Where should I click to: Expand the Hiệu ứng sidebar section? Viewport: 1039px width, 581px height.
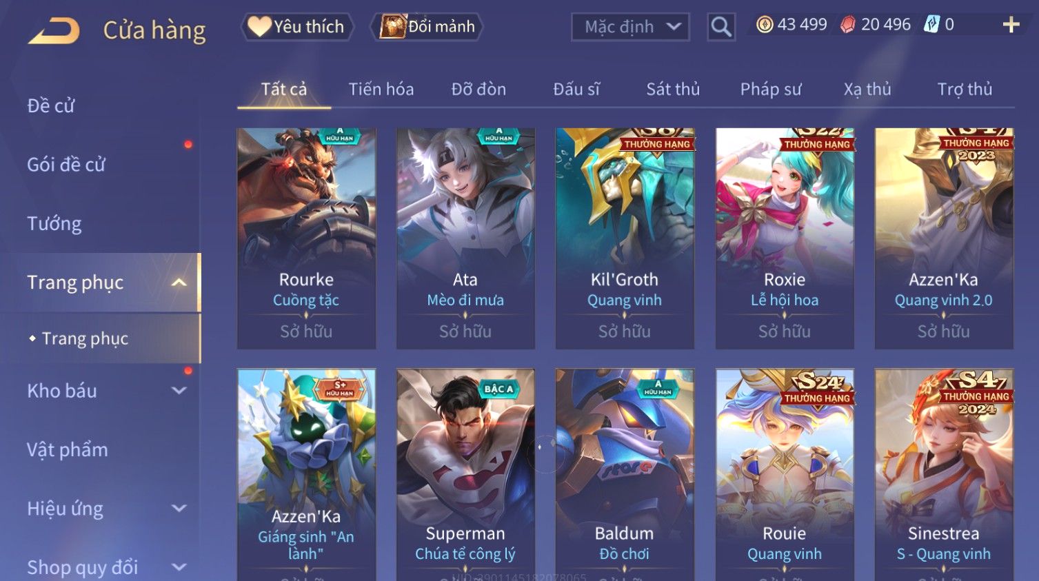[179, 509]
